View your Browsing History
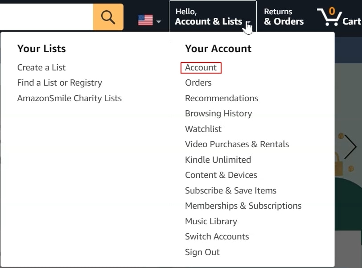The height and width of the screenshot is (268, 362). click(218, 114)
